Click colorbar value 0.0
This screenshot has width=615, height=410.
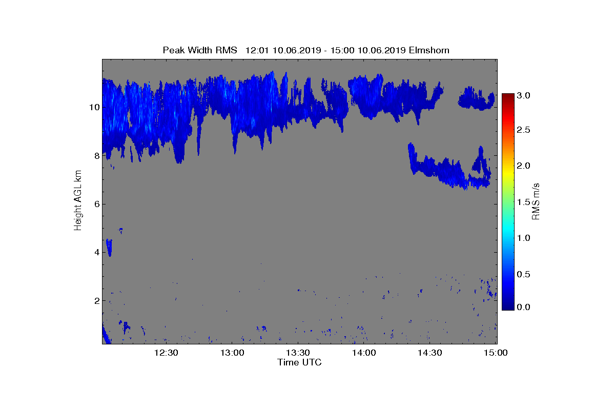524,307
